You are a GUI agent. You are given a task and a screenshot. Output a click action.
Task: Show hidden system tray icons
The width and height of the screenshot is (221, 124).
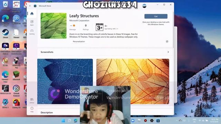tap(177, 121)
